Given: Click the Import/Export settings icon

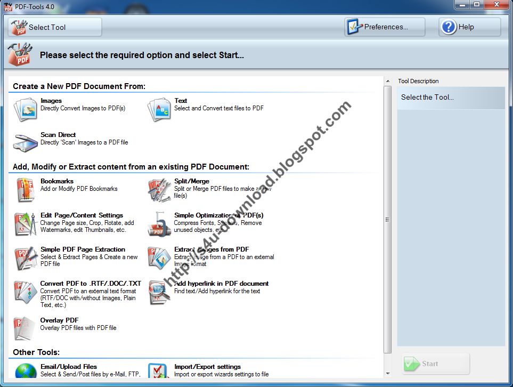Looking at the screenshot, I should click(159, 371).
